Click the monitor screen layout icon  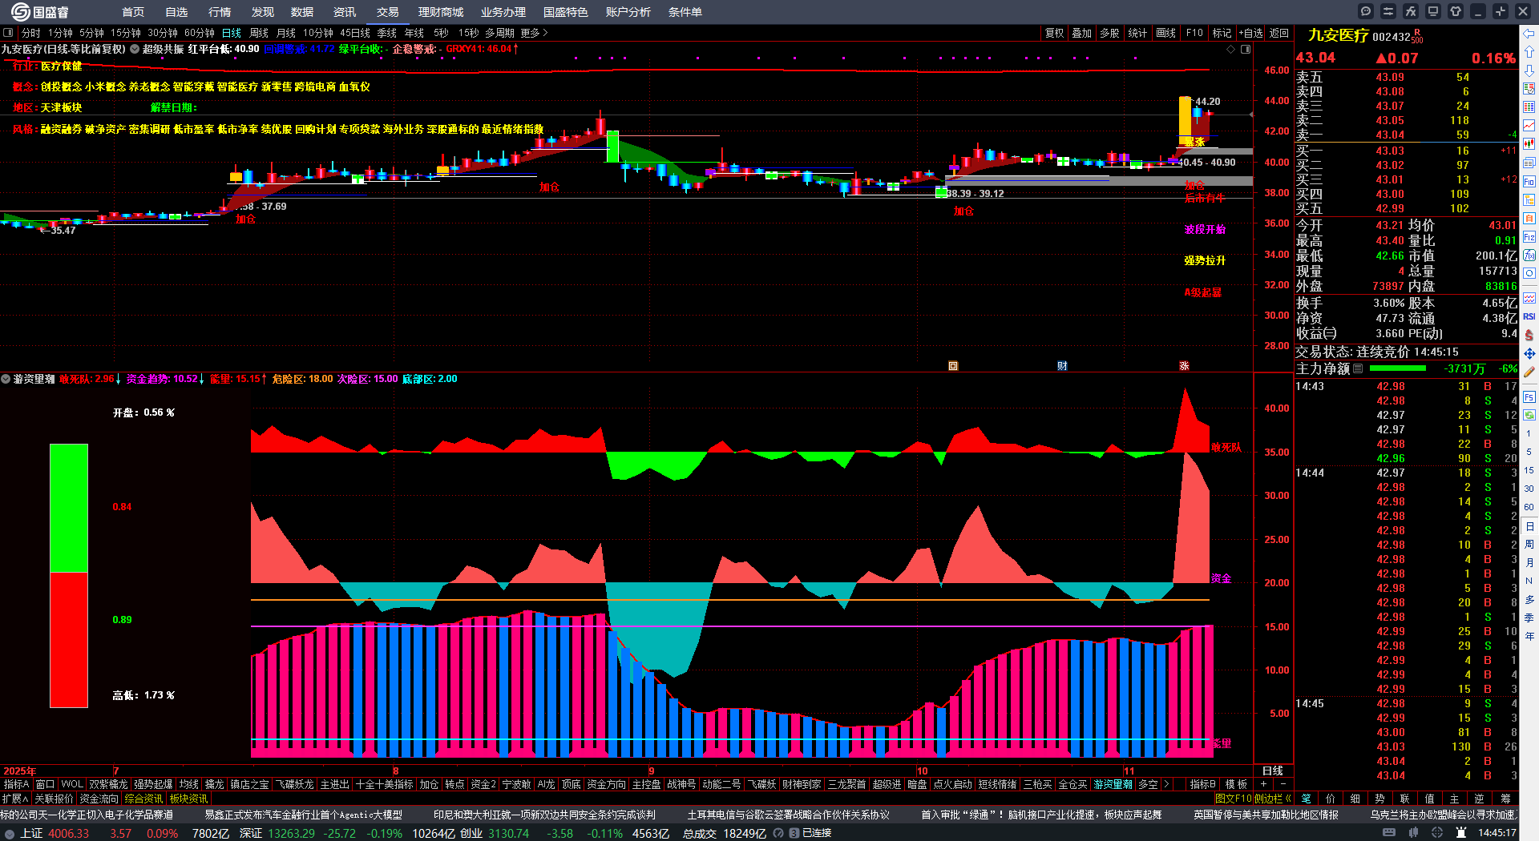[x=1433, y=11]
